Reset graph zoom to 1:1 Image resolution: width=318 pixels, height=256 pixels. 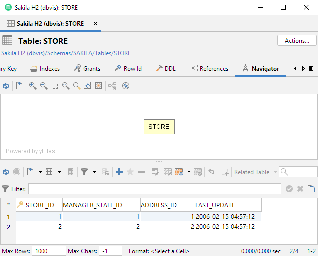pyautogui.click(x=66, y=86)
